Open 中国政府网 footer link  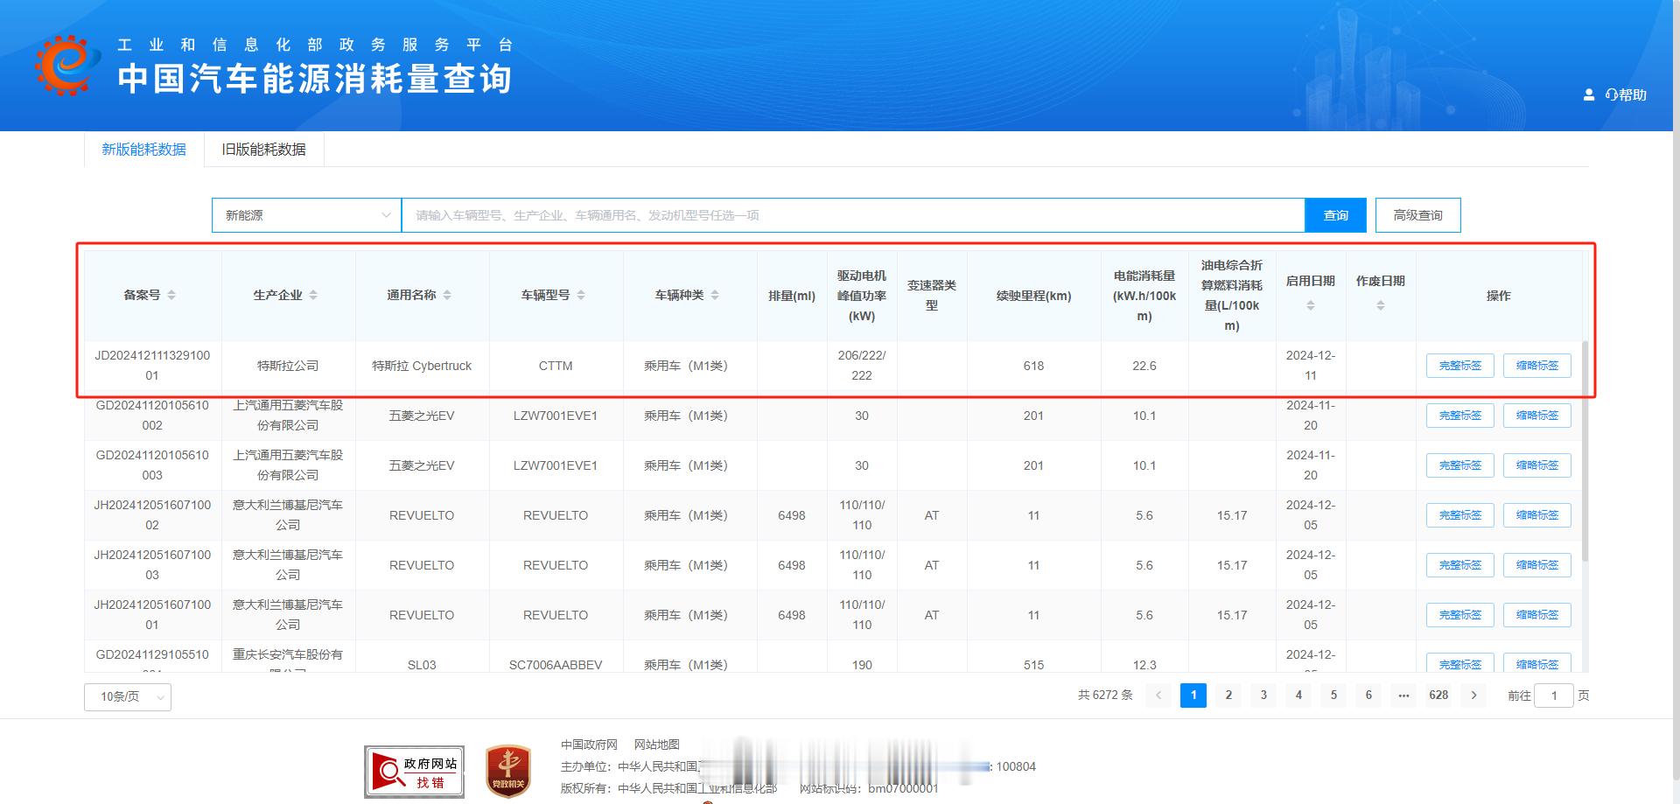[x=589, y=745]
